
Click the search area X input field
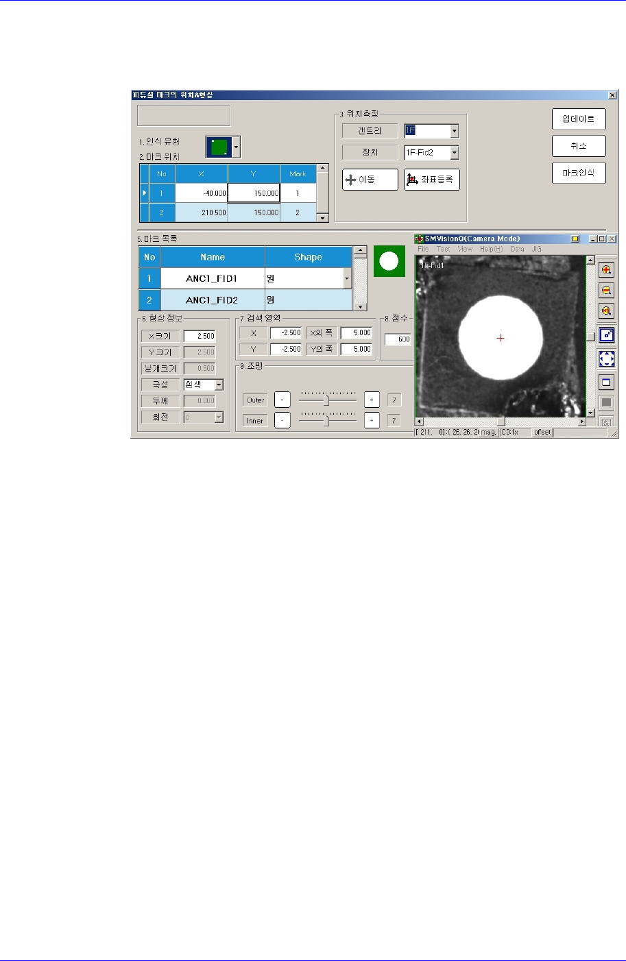click(286, 332)
